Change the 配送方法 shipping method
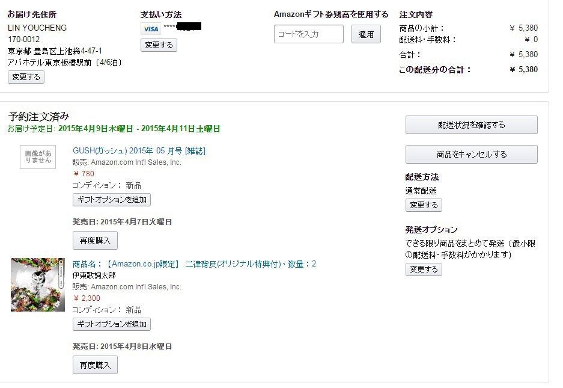 pyautogui.click(x=424, y=205)
